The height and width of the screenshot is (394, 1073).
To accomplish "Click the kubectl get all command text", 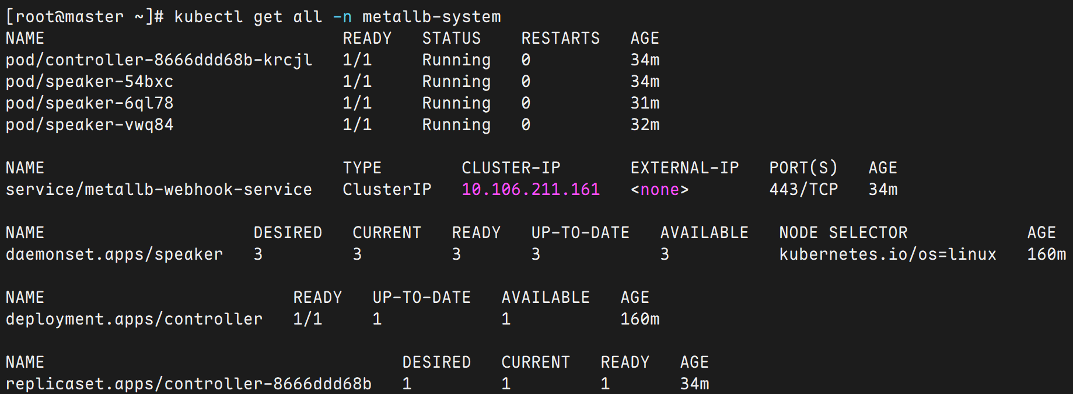I will click(337, 16).
